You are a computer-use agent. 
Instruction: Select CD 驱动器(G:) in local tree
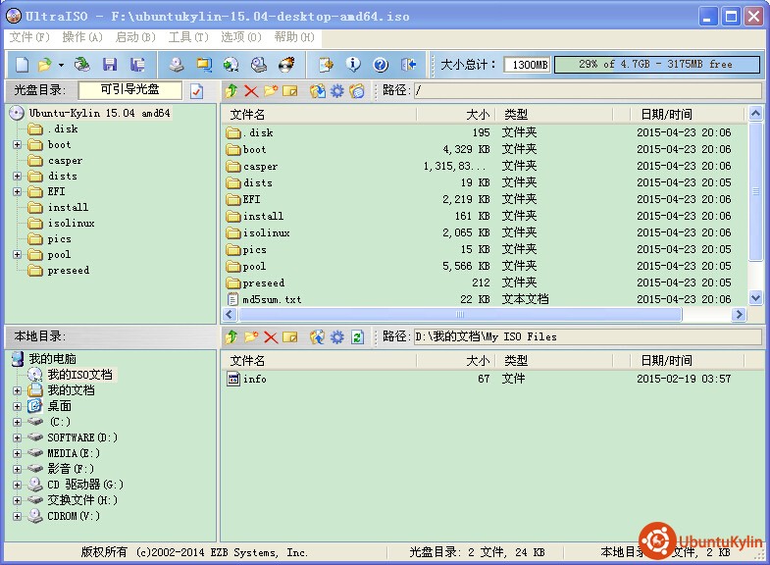point(76,485)
